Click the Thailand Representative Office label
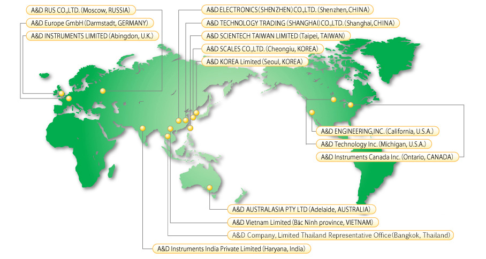This screenshot has width=486, height=259. coord(340,235)
